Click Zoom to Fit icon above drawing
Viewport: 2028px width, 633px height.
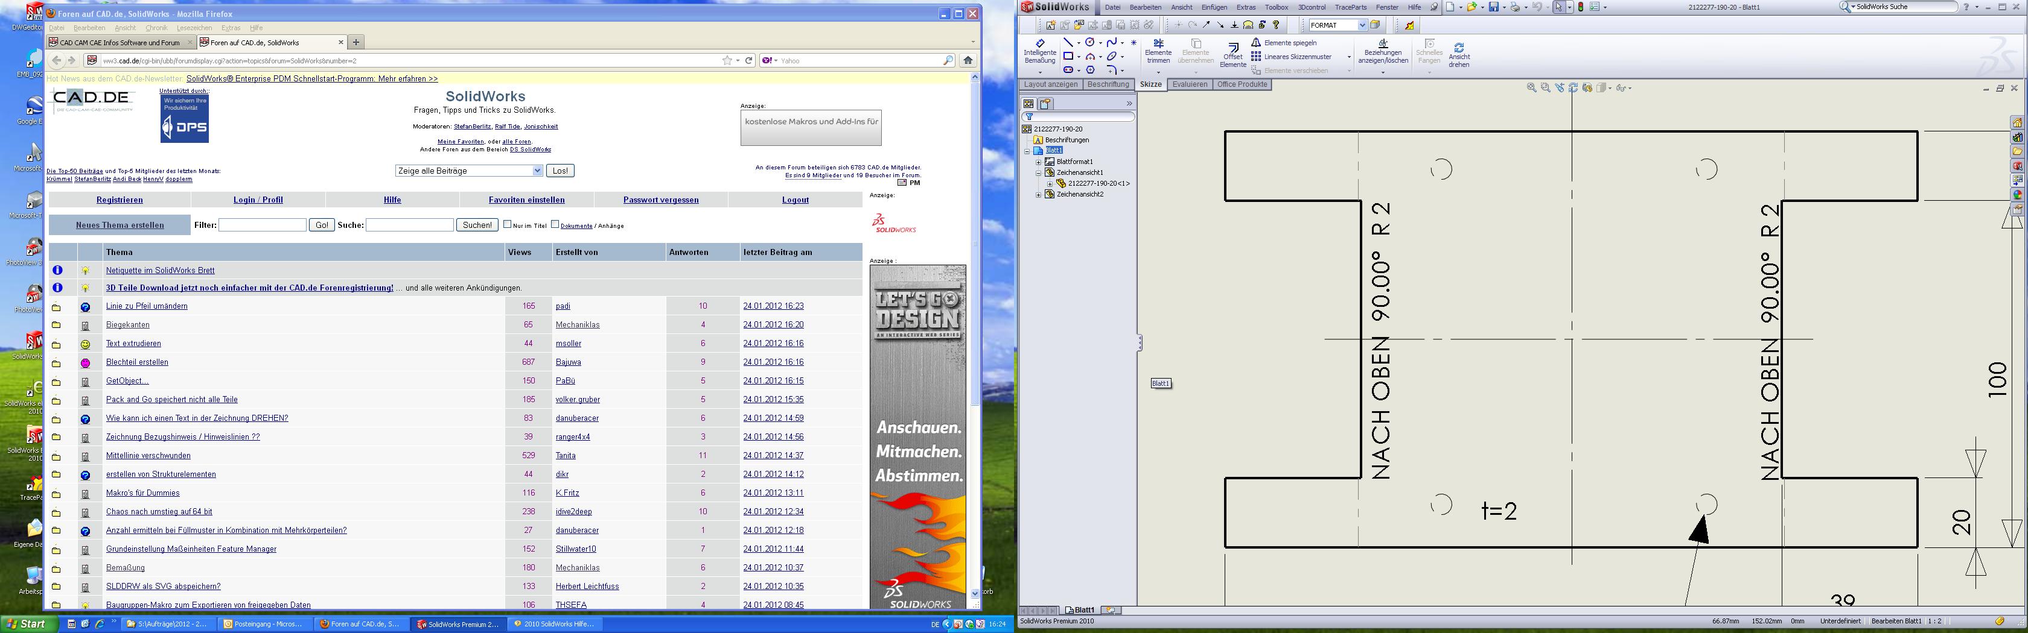coord(1531,88)
